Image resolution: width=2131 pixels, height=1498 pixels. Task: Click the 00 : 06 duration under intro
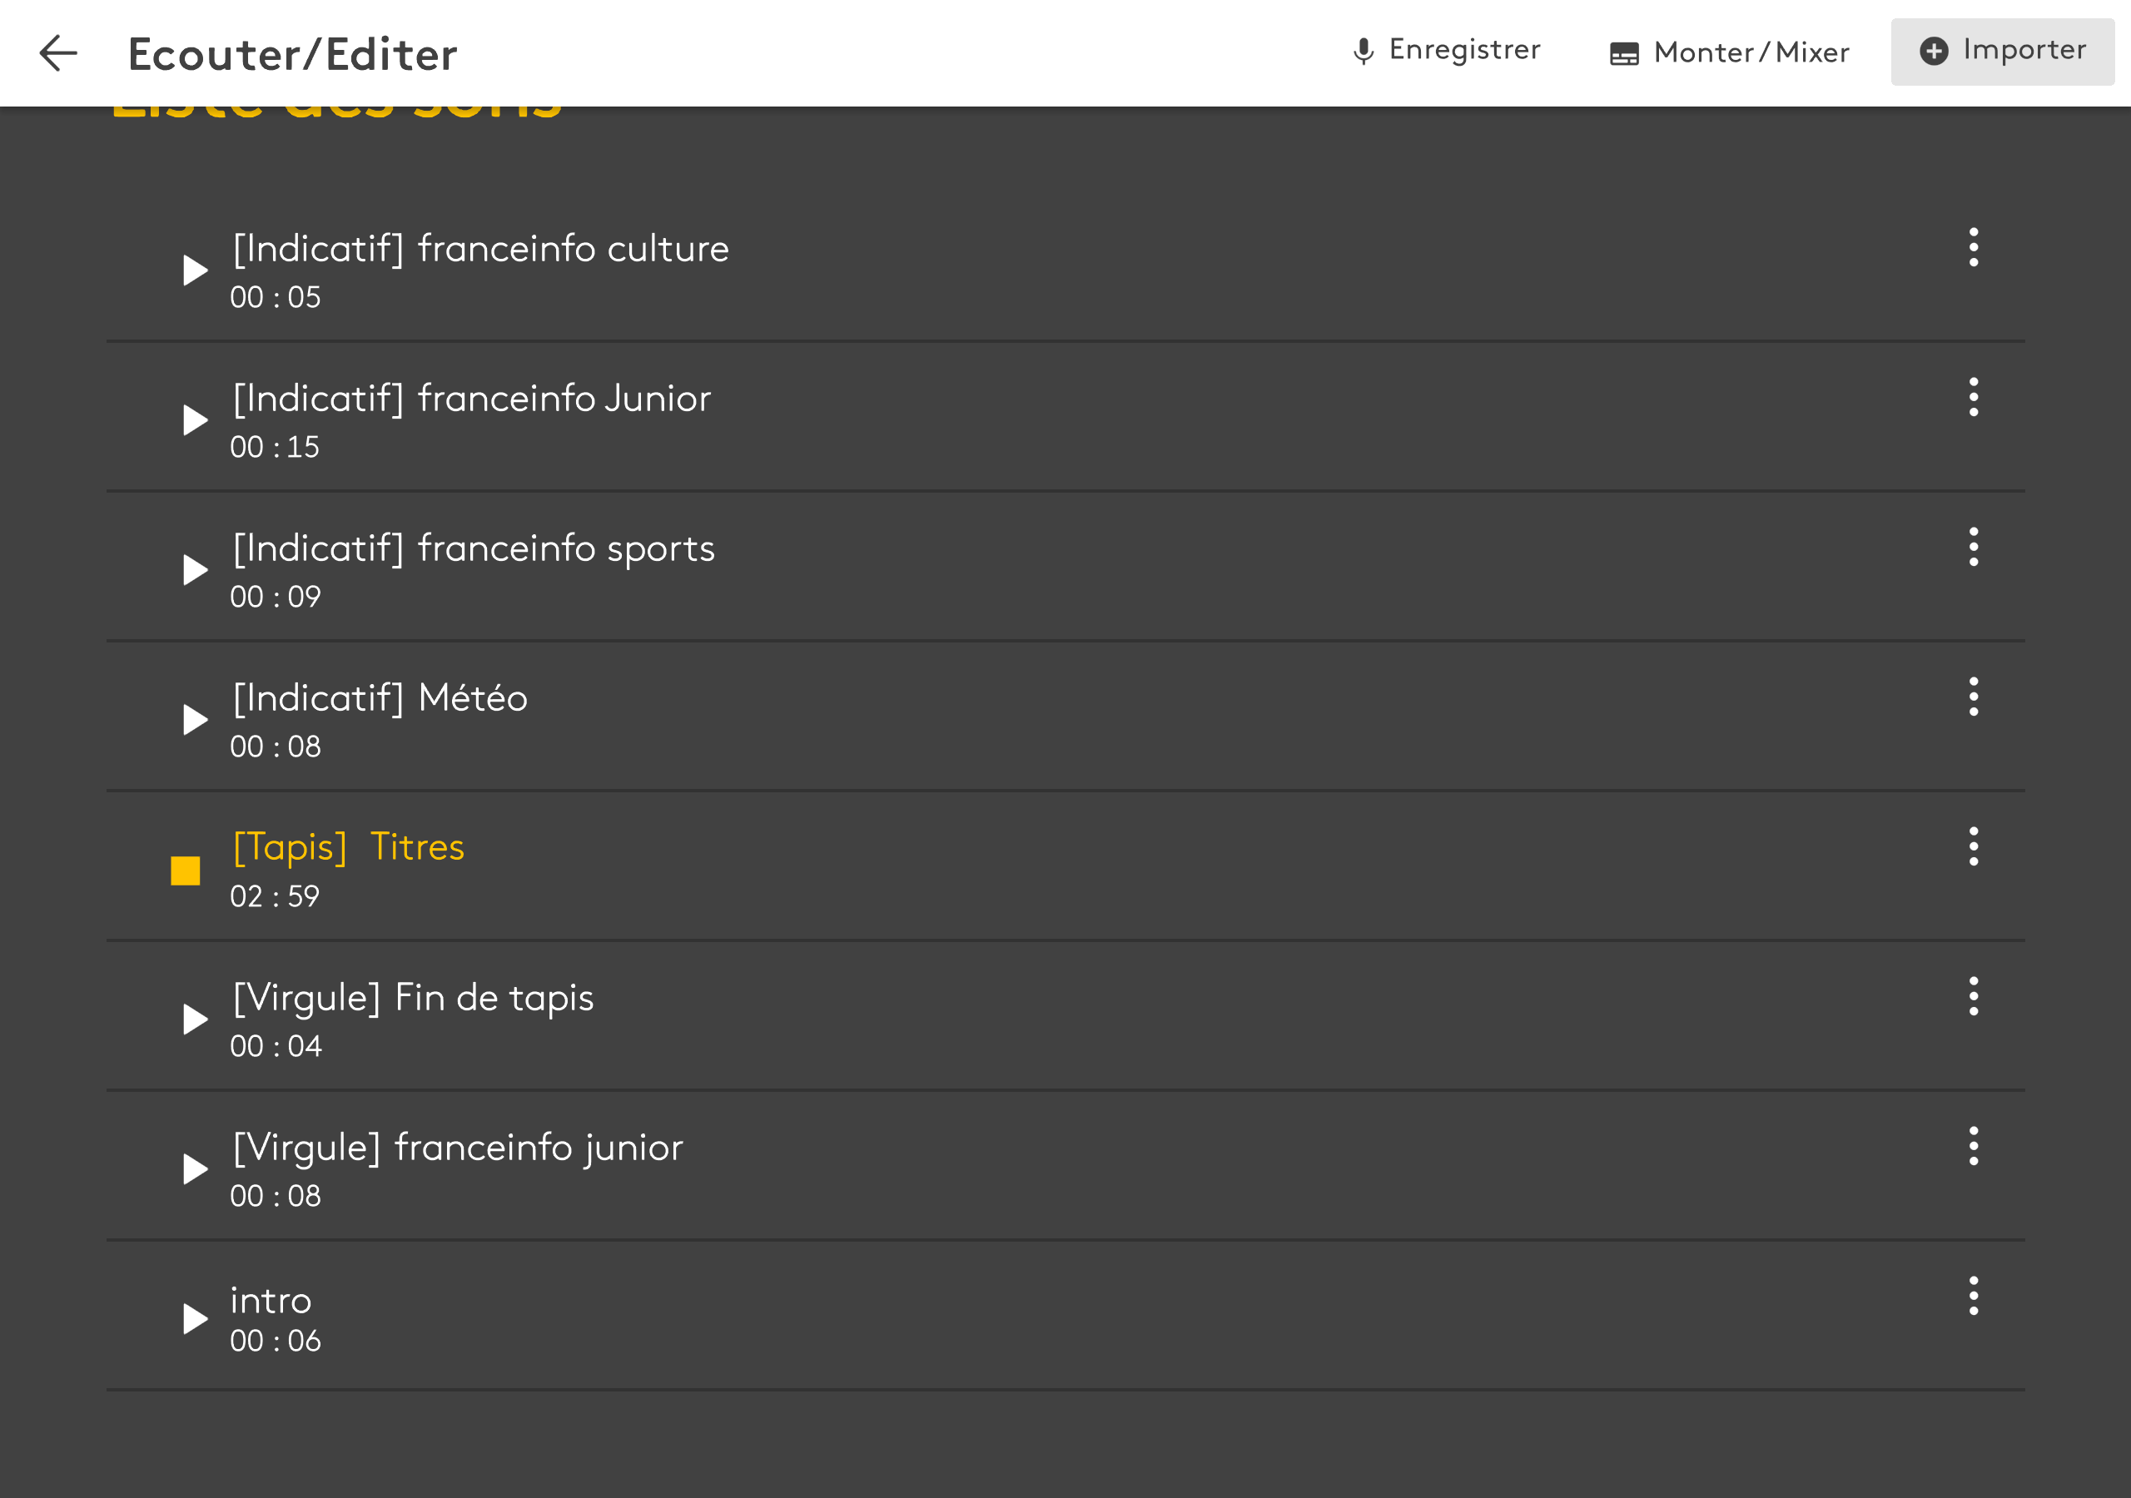(x=276, y=1342)
